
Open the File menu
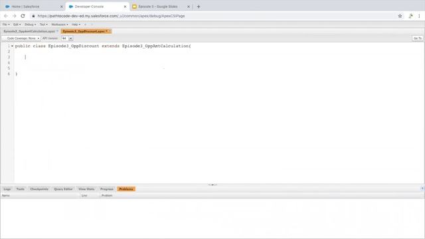coord(6,25)
